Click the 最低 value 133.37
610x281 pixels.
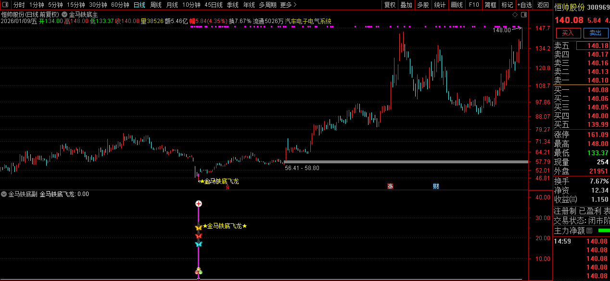[598, 153]
